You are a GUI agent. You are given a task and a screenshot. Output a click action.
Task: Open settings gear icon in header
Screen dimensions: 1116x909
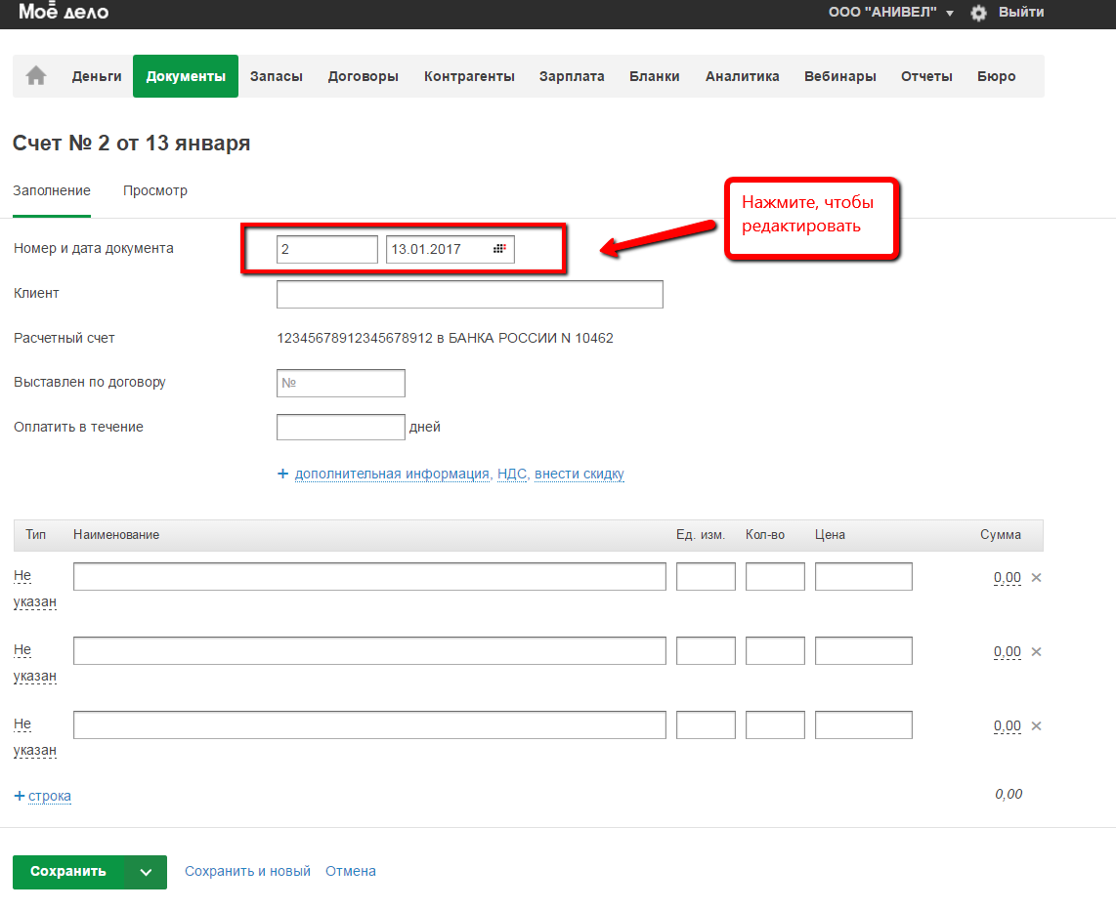(978, 13)
